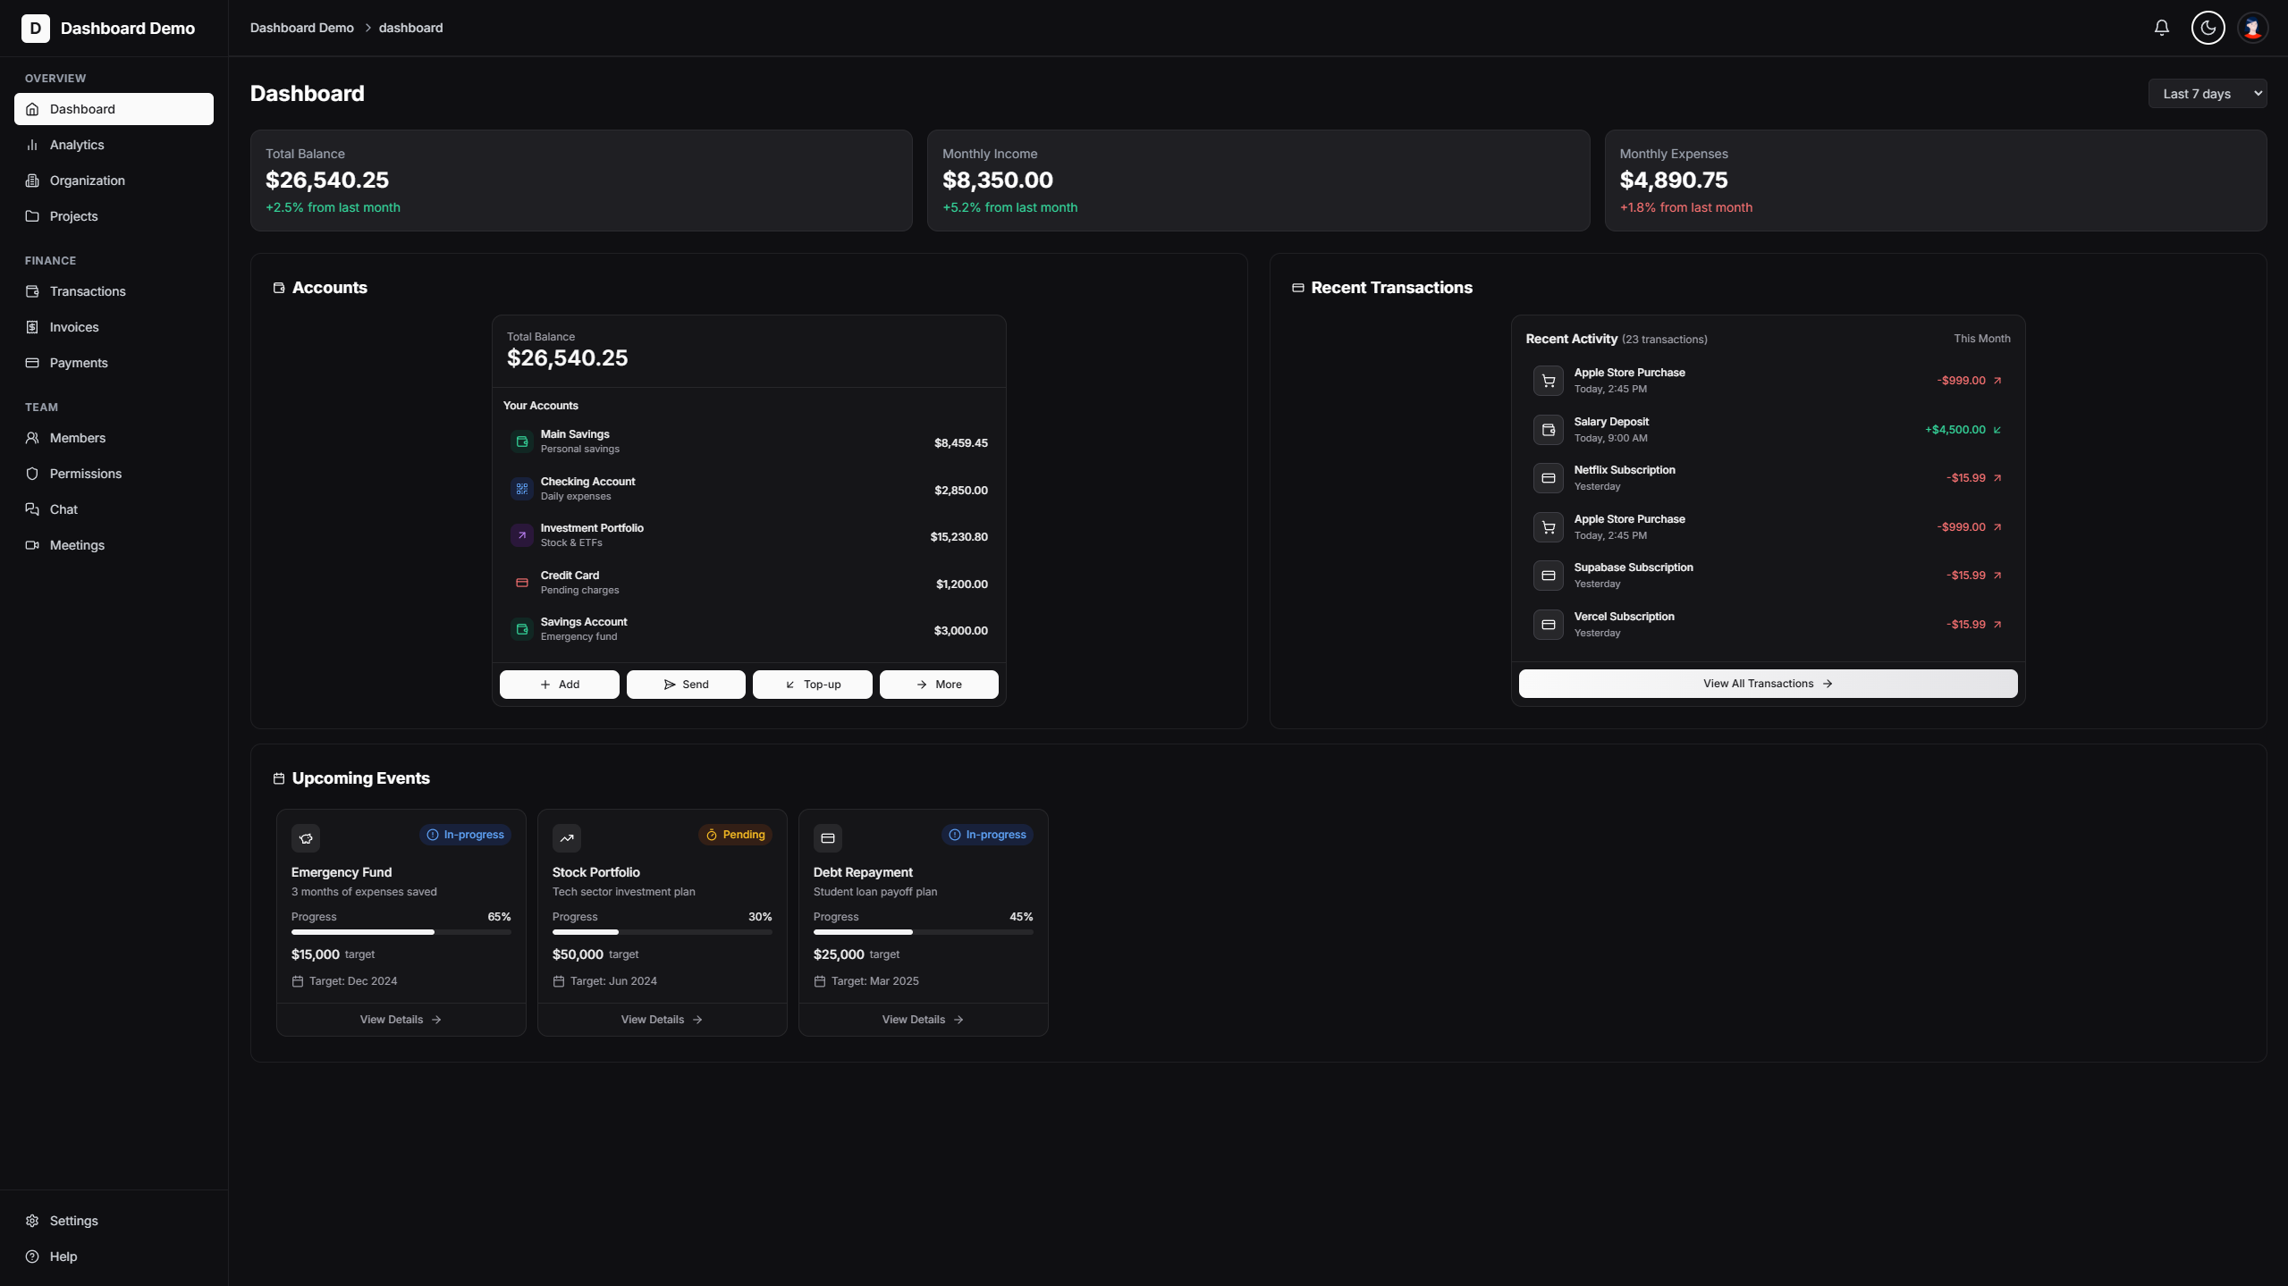Image resolution: width=2288 pixels, height=1286 pixels.
Task: Toggle dark mode with the moon icon
Action: click(x=2207, y=28)
